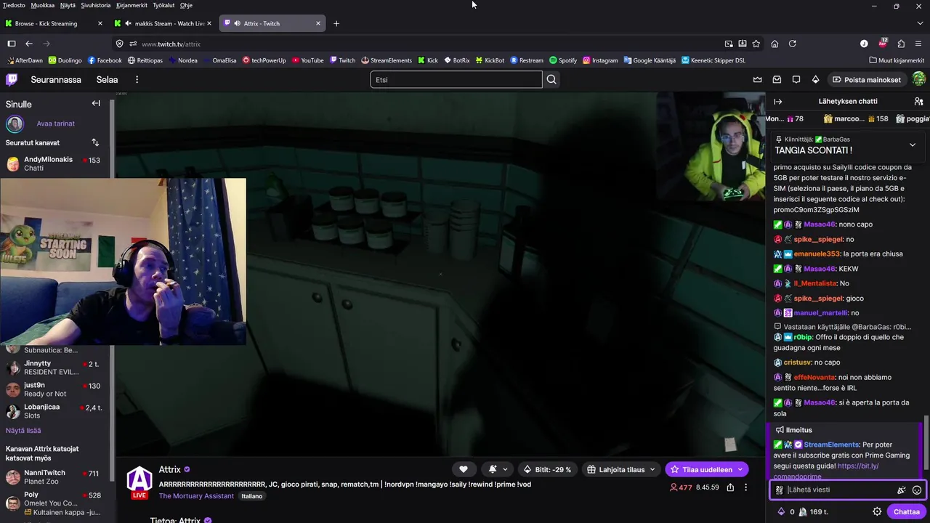Click the Italiano language tag

pyautogui.click(x=251, y=496)
